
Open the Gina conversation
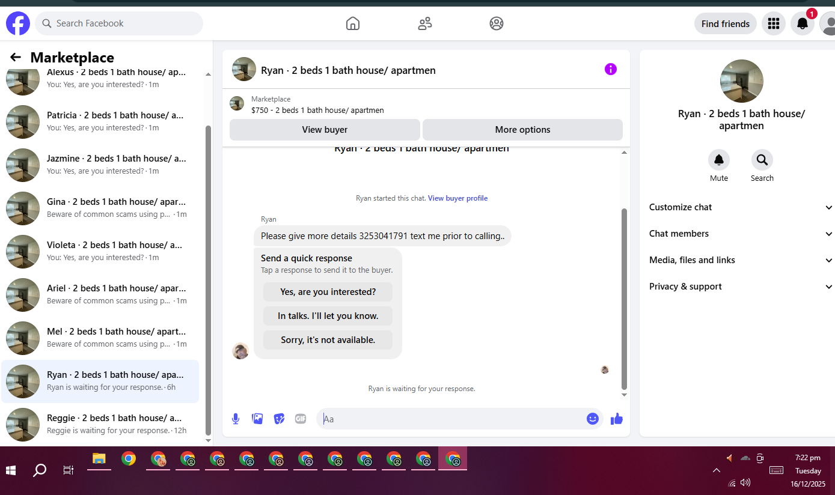tap(100, 208)
